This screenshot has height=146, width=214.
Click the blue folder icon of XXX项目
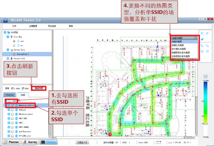coord(9,32)
